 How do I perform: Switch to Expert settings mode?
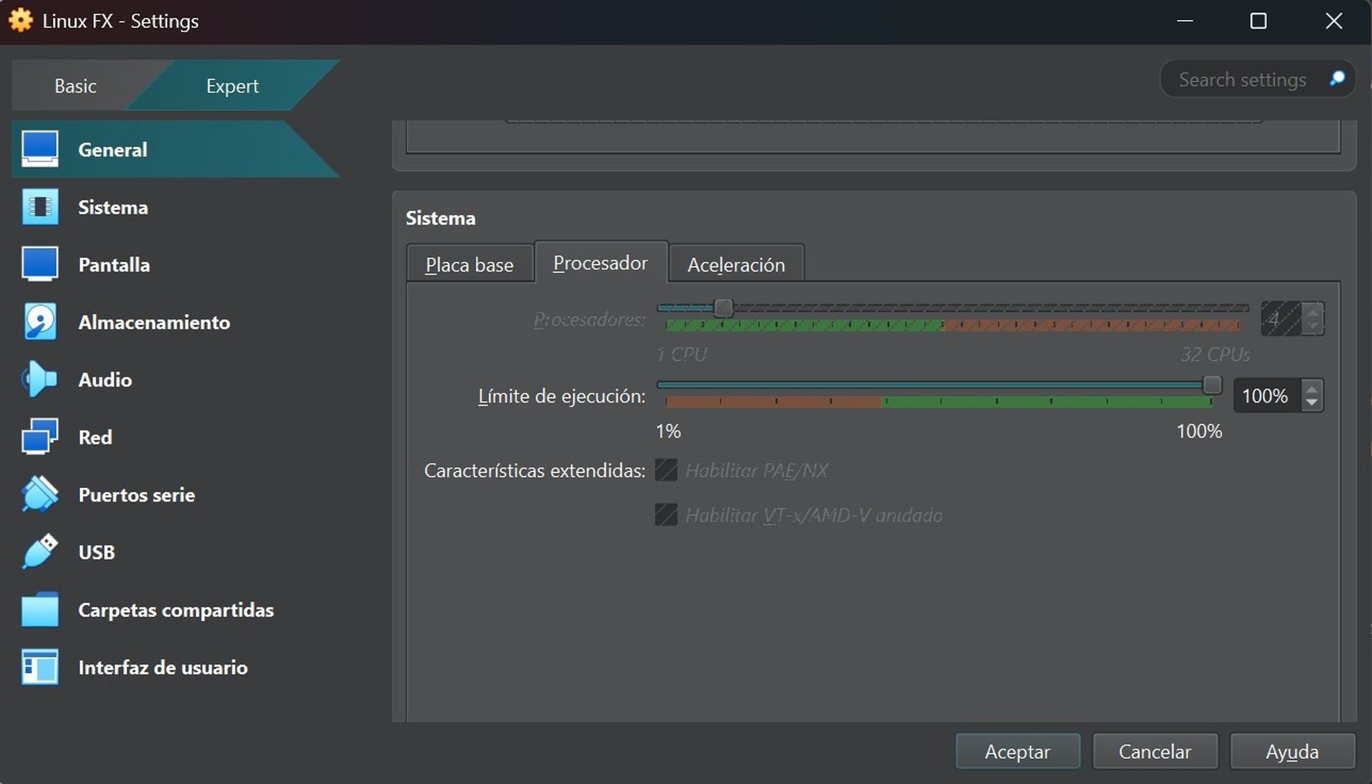point(232,85)
